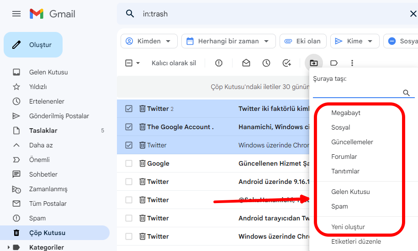Click the report spam icon in toolbar

219,63
